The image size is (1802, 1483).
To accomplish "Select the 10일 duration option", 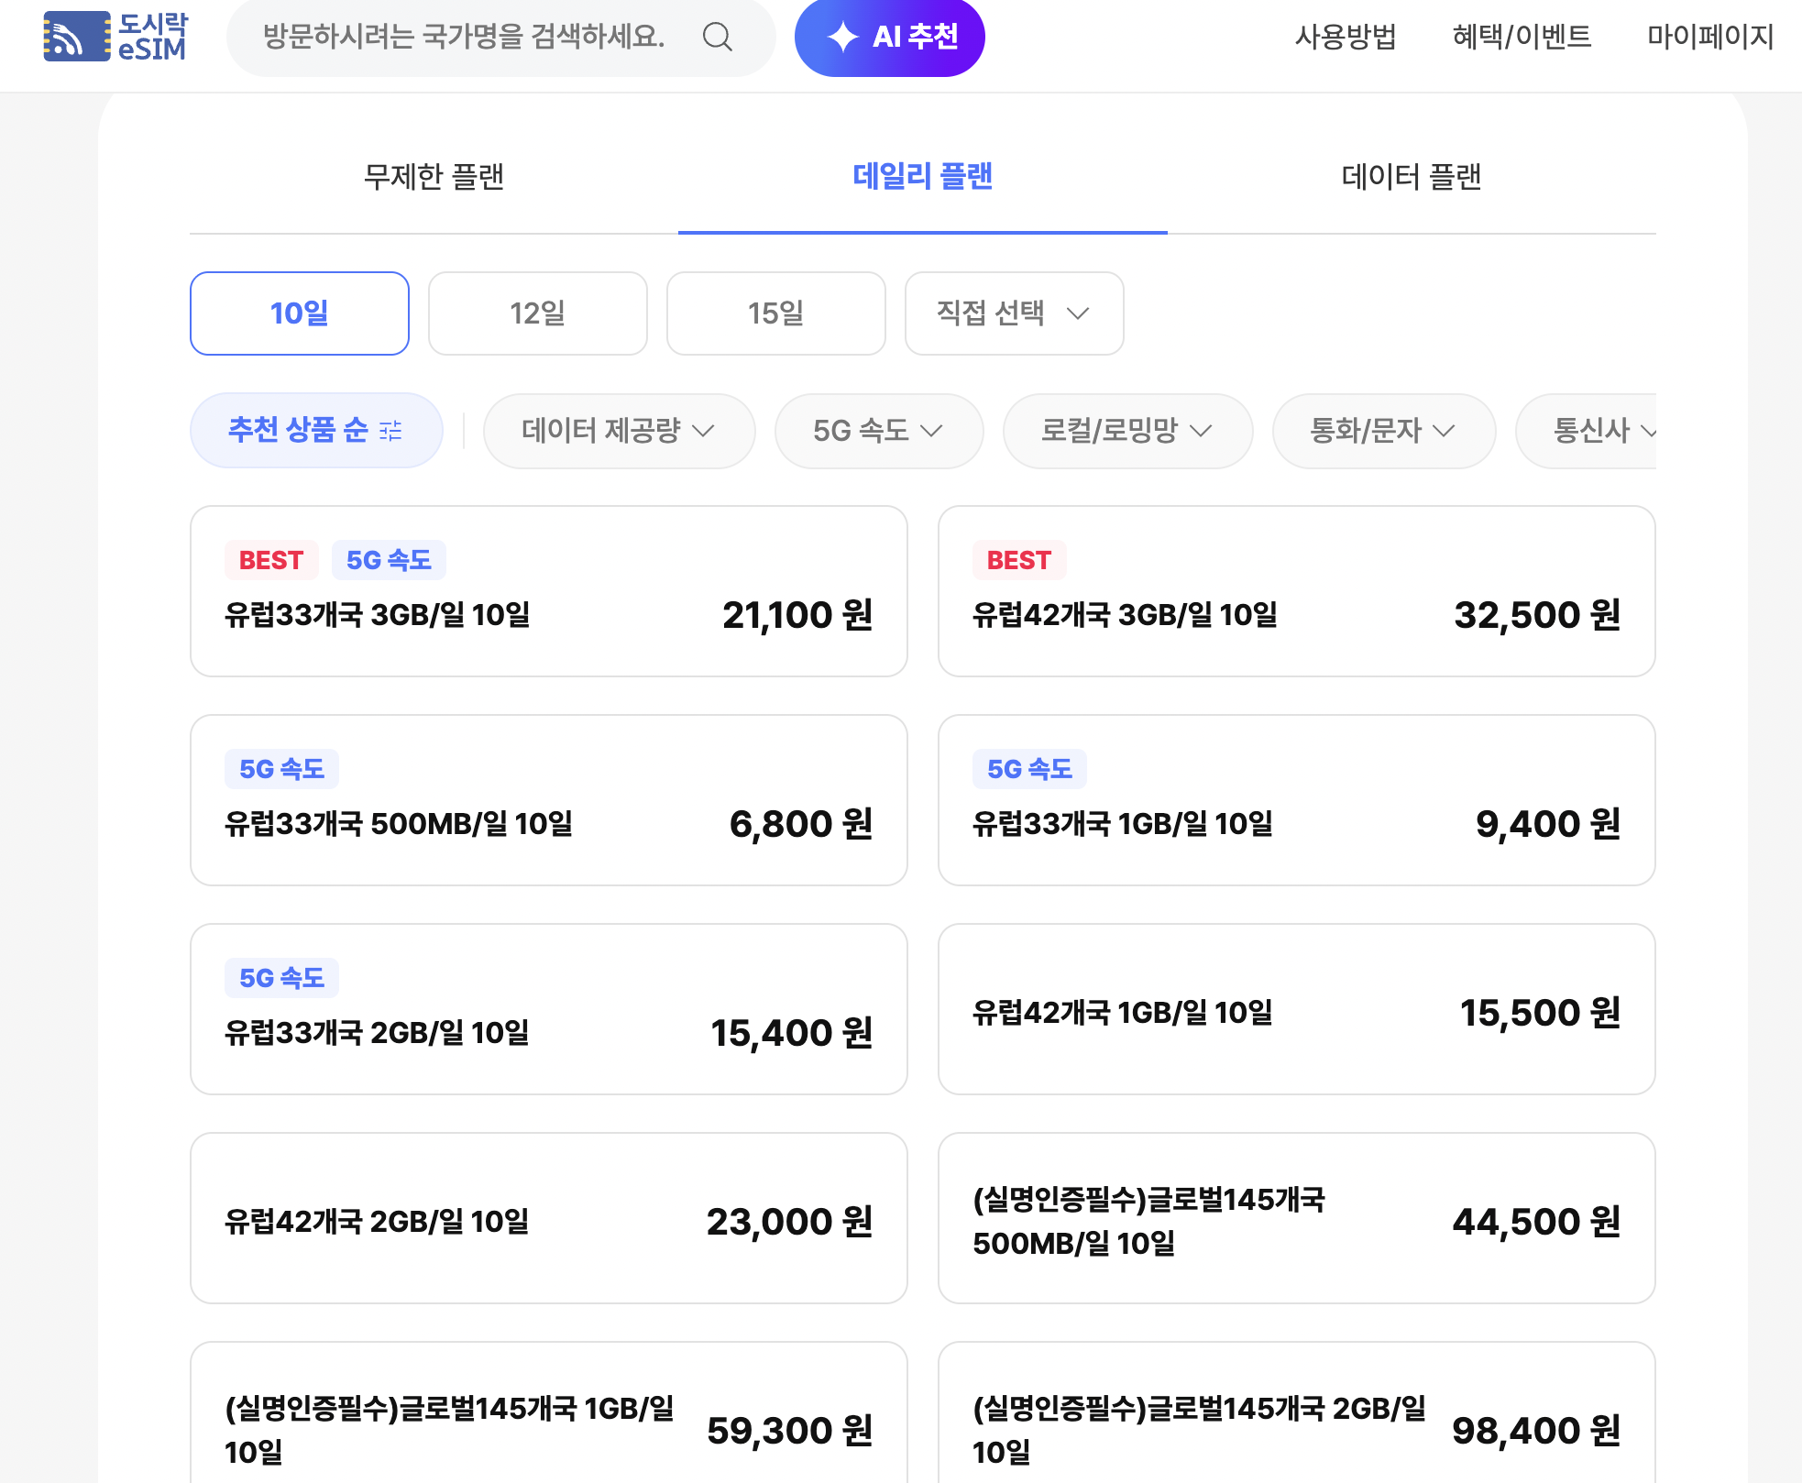I will point(299,313).
